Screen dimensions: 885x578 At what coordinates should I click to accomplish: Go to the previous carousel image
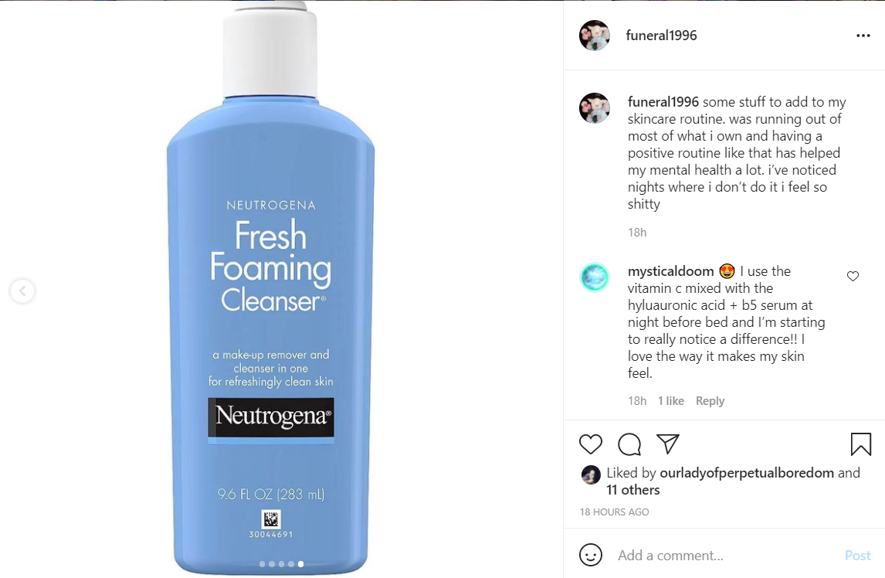coord(22,291)
